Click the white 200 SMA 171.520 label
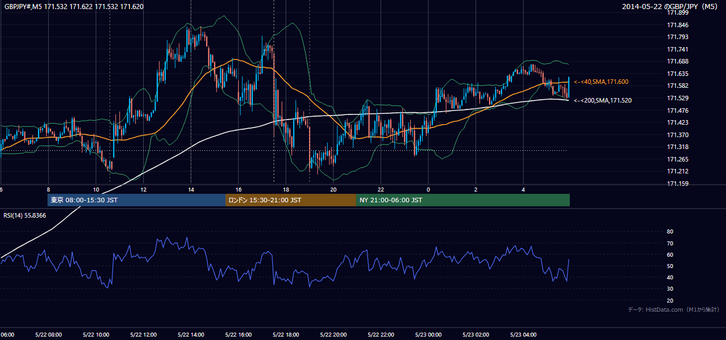 tap(603, 100)
